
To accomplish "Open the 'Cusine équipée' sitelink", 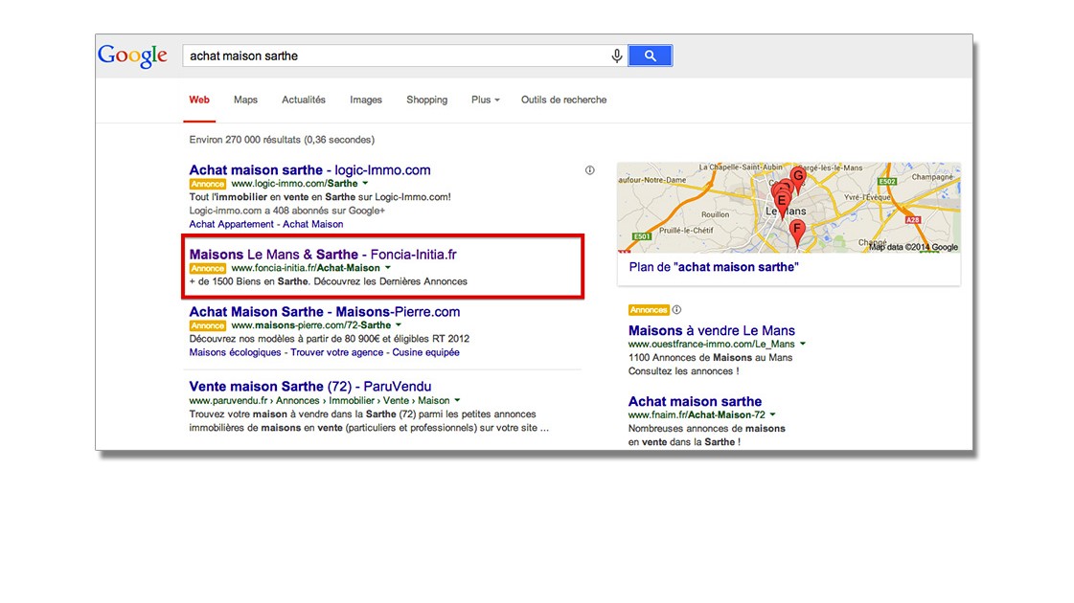I will pyautogui.click(x=425, y=352).
